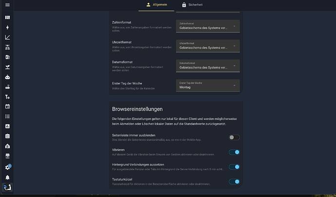
Task: Change Erster Tag der Woche dropdown
Action: [x=207, y=86]
